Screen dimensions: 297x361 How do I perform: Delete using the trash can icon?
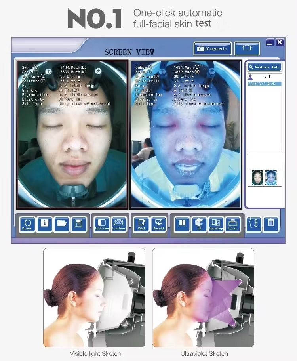[271, 224]
